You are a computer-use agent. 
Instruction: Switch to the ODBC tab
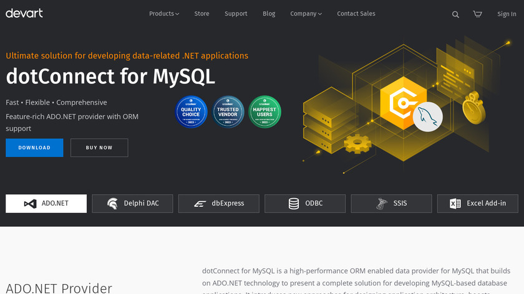[305, 204]
